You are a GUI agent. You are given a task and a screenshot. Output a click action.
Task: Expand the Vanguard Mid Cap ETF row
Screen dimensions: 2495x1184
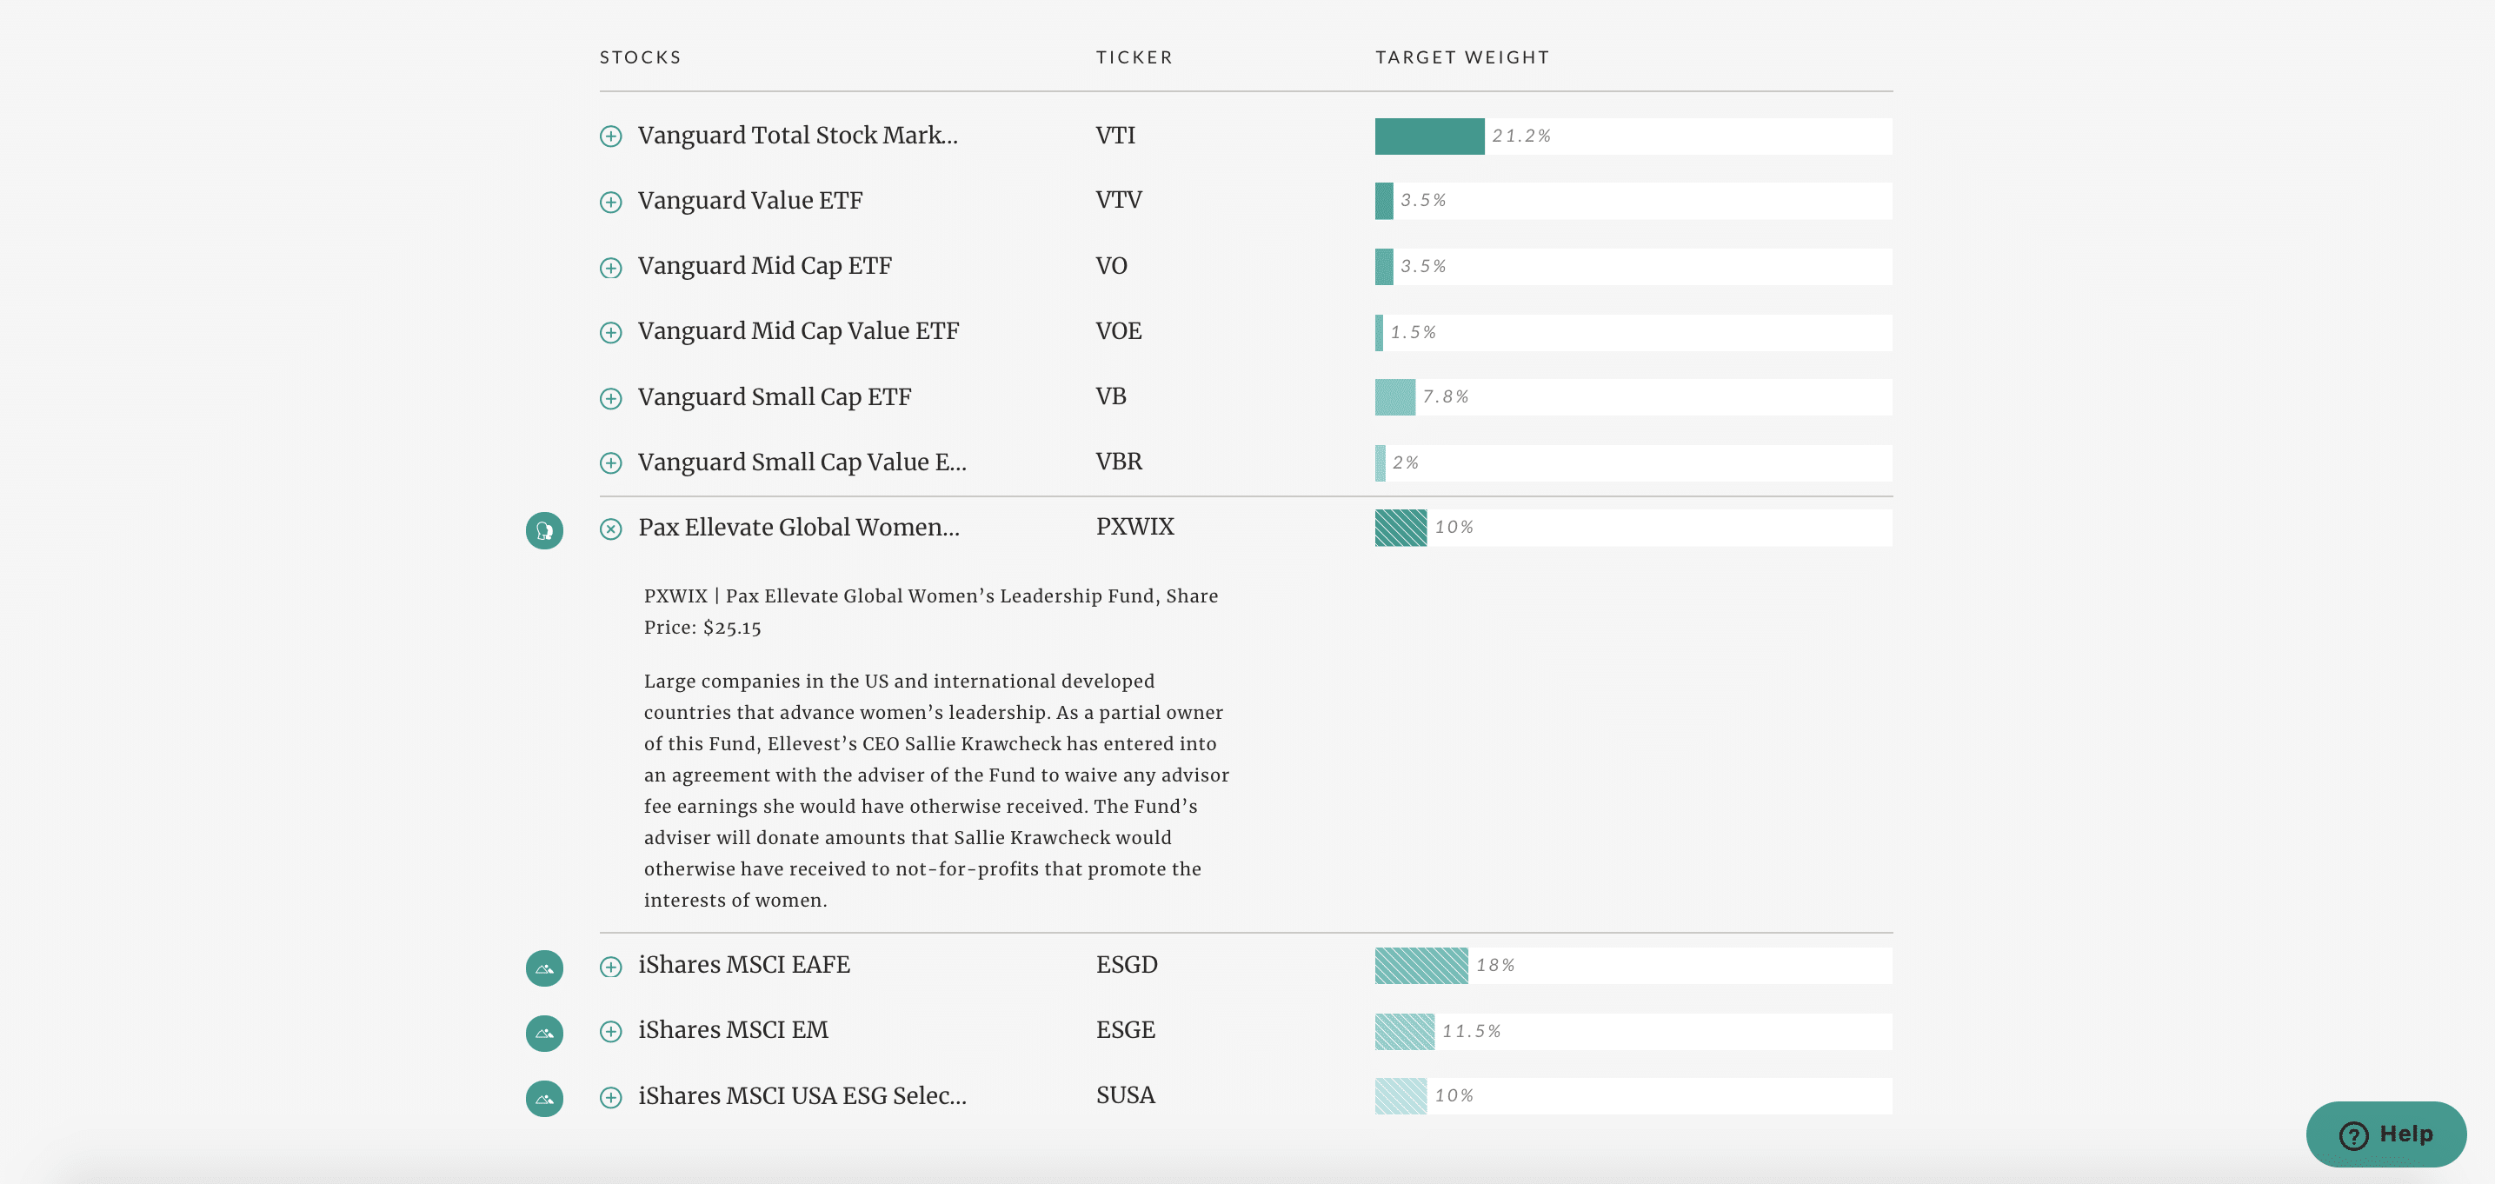pyautogui.click(x=610, y=268)
